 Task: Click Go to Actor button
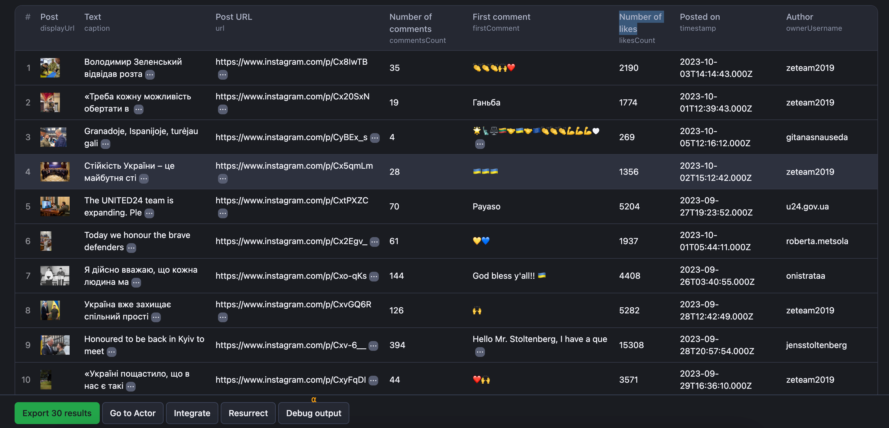133,413
